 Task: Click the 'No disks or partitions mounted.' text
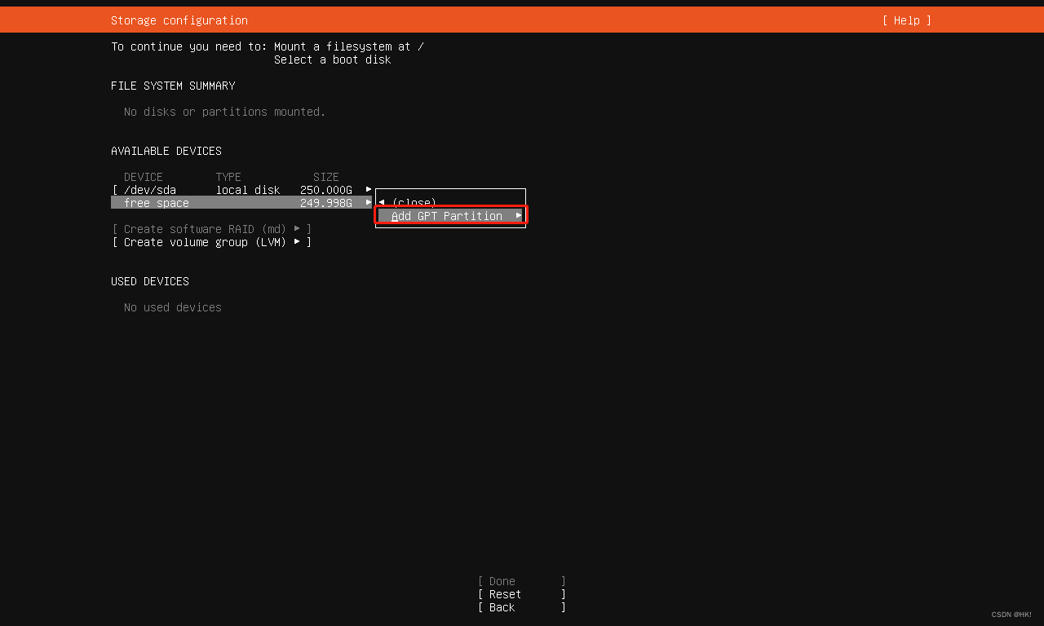coord(225,112)
